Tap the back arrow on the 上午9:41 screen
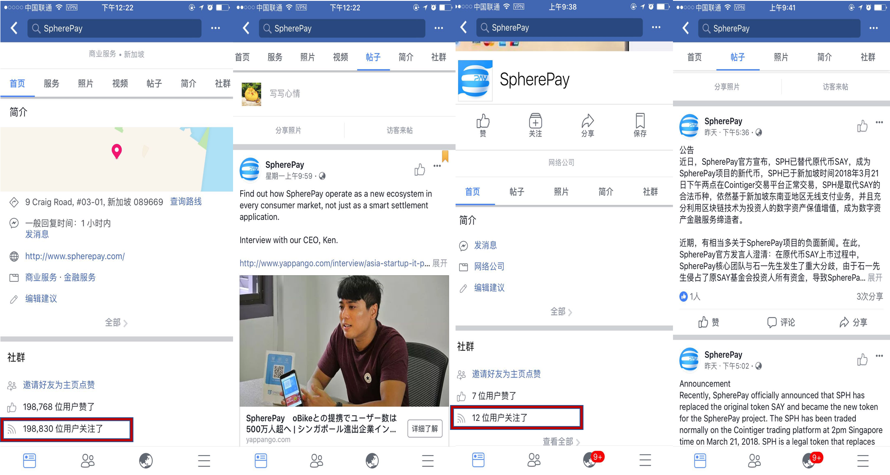This screenshot has width=890, height=475. click(x=686, y=28)
